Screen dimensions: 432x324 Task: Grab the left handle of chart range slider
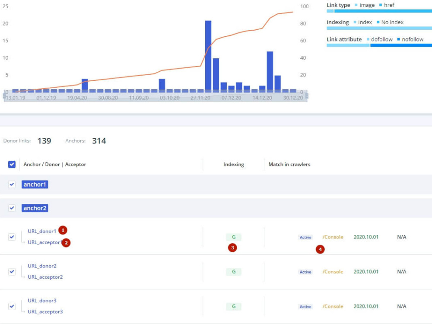pyautogui.click(x=4, y=96)
